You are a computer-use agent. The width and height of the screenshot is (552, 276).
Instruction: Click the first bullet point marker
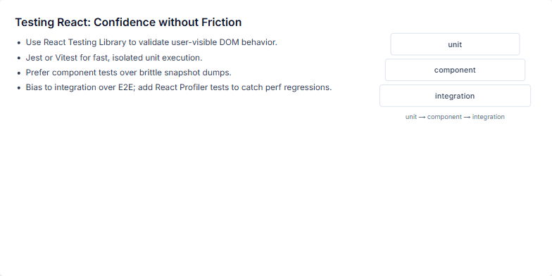[19, 43]
